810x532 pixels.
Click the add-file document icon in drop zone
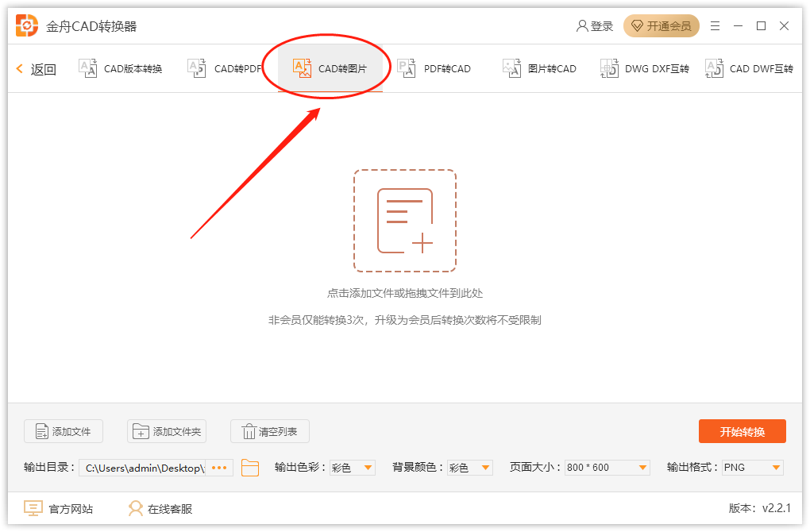pyautogui.click(x=405, y=221)
